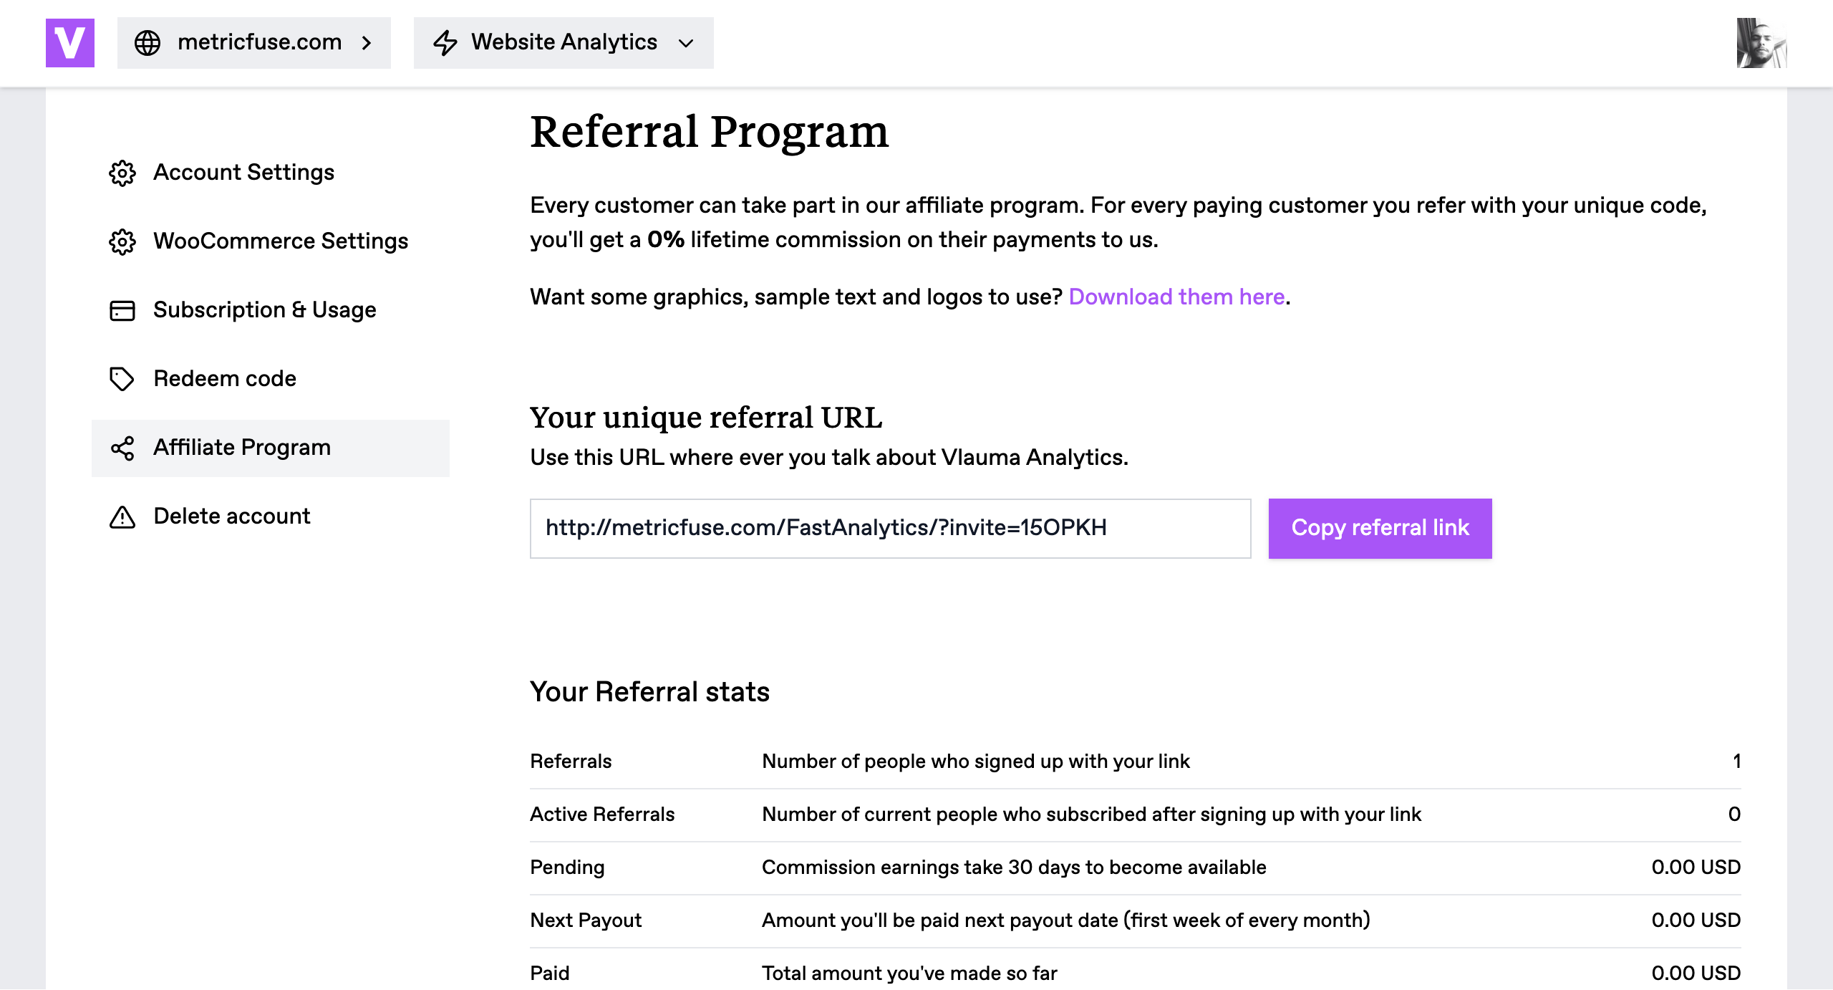The height and width of the screenshot is (990, 1833).
Task: Open the Website Analytics dropdown arrow
Action: (x=686, y=43)
